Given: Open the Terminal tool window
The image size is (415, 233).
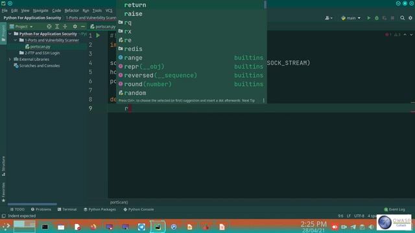Looking at the screenshot, I should point(67,210).
